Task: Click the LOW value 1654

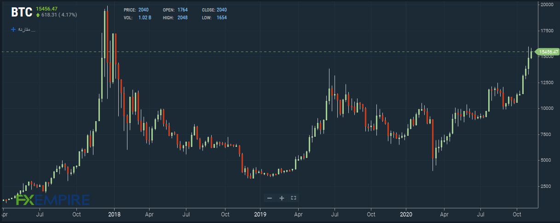Action: tap(221, 17)
